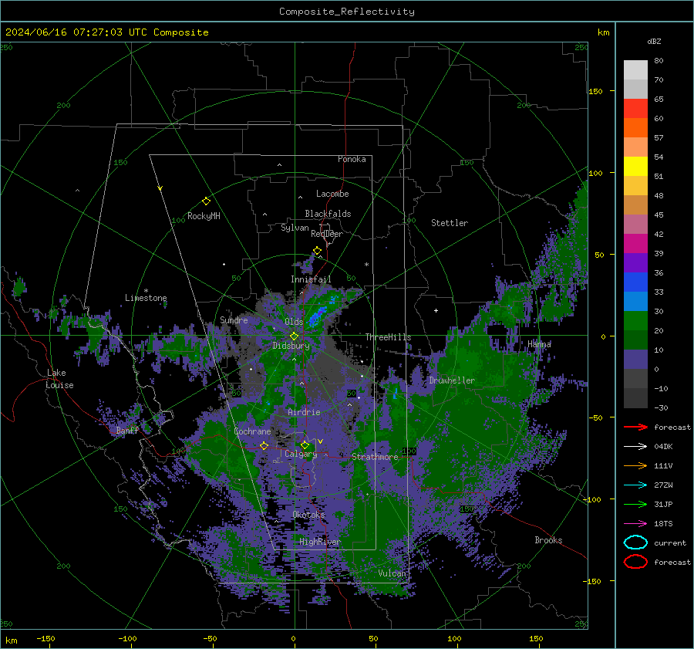Click the yellow diamond marker below Cochrane

pos(264,445)
